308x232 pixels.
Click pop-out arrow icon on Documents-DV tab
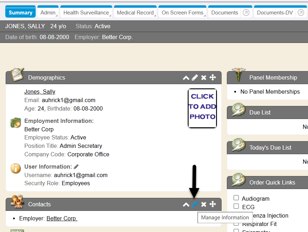[301, 13]
